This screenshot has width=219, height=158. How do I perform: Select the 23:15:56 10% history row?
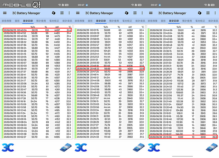[x=183, y=137]
